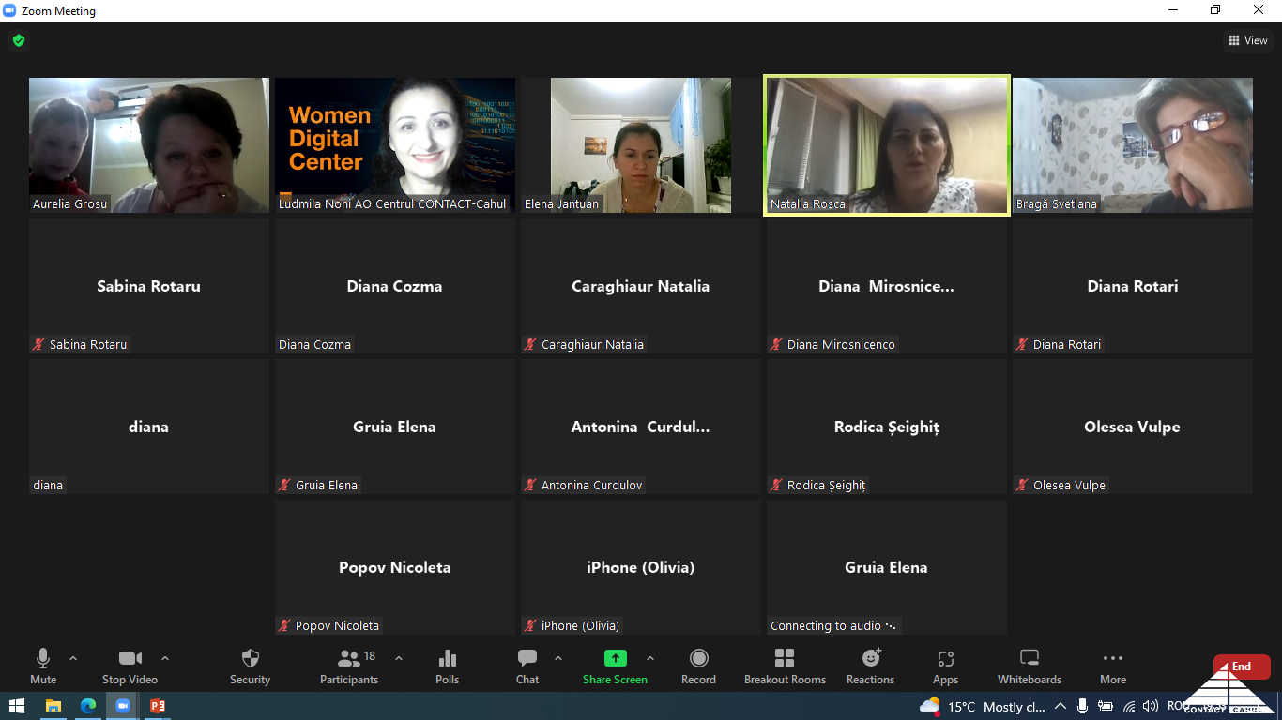Open the More options ellipsis

[x=1113, y=659]
